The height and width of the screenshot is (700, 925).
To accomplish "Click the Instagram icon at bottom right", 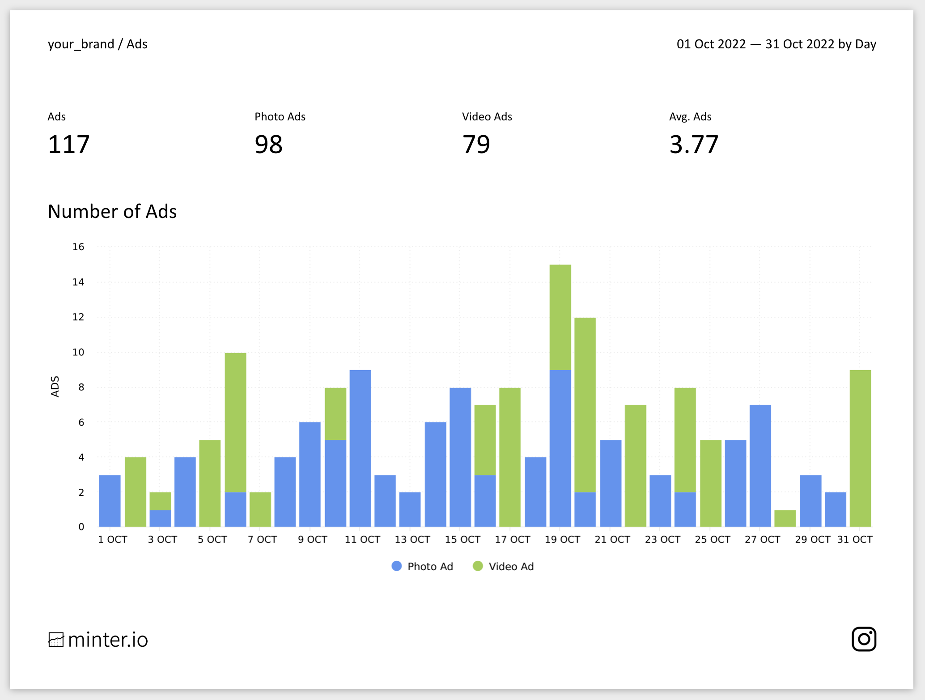I will [x=864, y=639].
